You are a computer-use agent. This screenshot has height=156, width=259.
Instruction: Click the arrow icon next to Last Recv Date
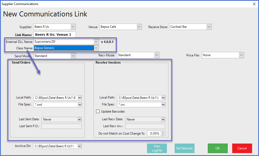point(163,119)
